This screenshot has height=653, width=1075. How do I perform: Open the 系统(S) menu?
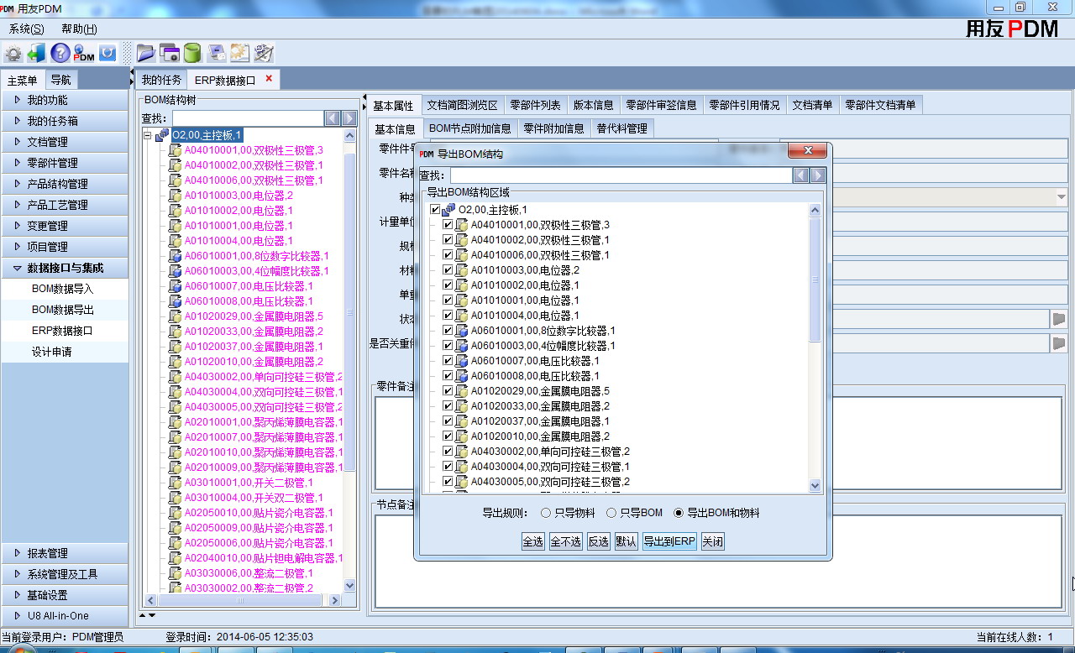click(27, 29)
